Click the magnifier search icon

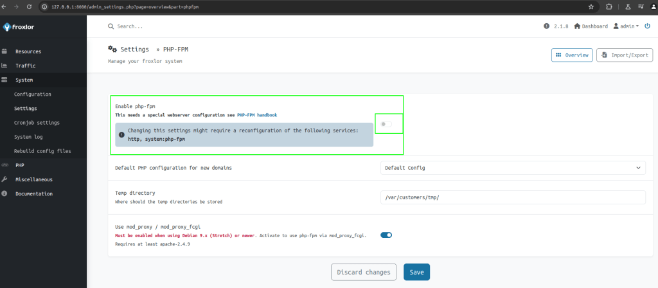coord(111,26)
